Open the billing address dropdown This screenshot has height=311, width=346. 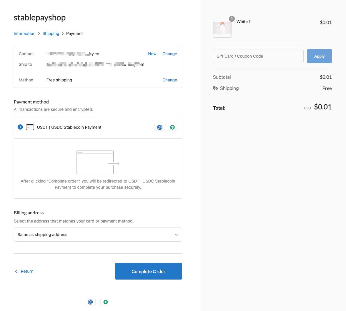pyautogui.click(x=98, y=235)
